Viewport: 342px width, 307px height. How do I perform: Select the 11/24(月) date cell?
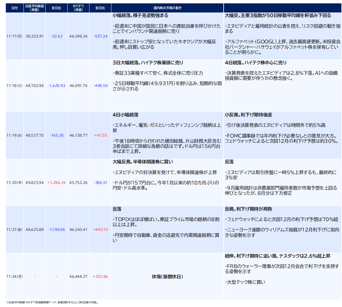point(15,277)
